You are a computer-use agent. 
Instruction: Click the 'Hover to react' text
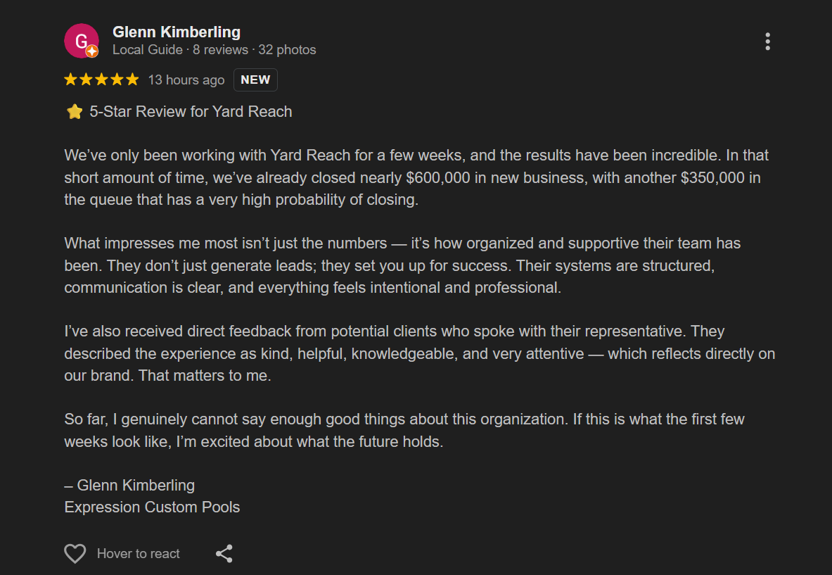click(x=138, y=554)
